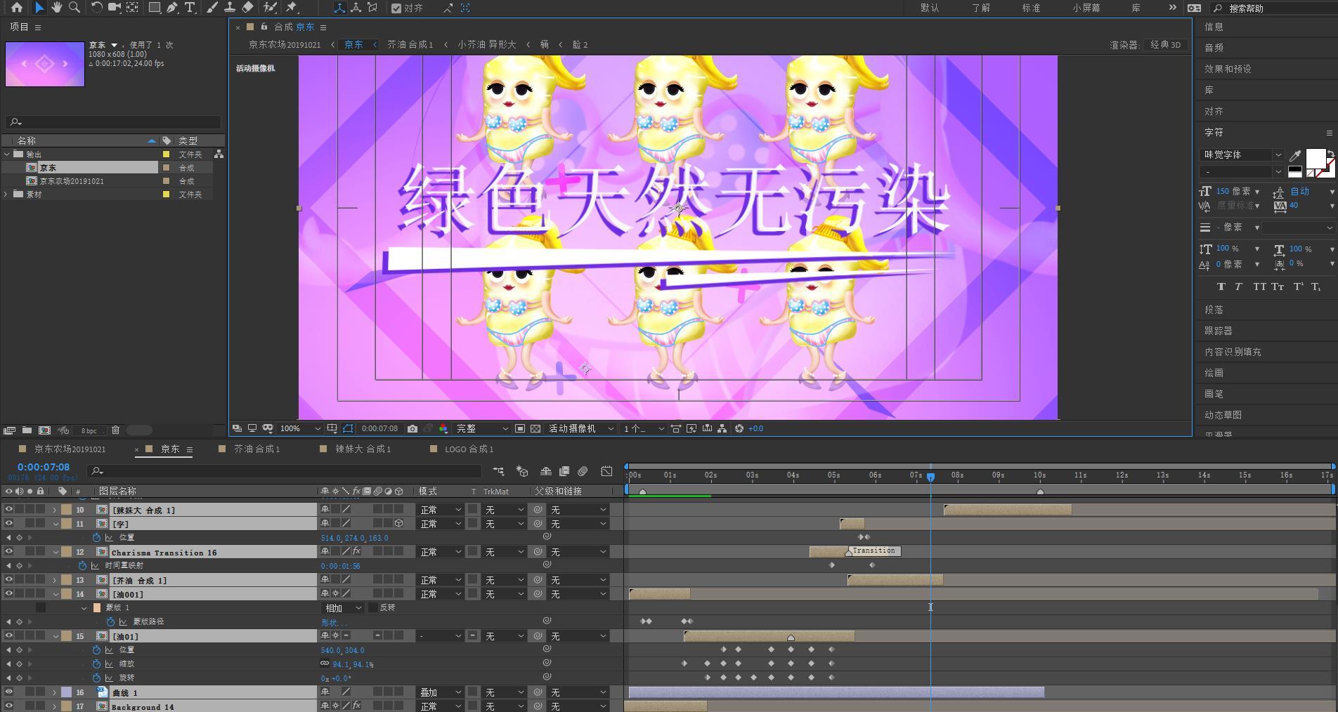Viewport: 1338px width, 712px height.
Task: Pick the Clone Stamp tool
Action: pos(229,8)
